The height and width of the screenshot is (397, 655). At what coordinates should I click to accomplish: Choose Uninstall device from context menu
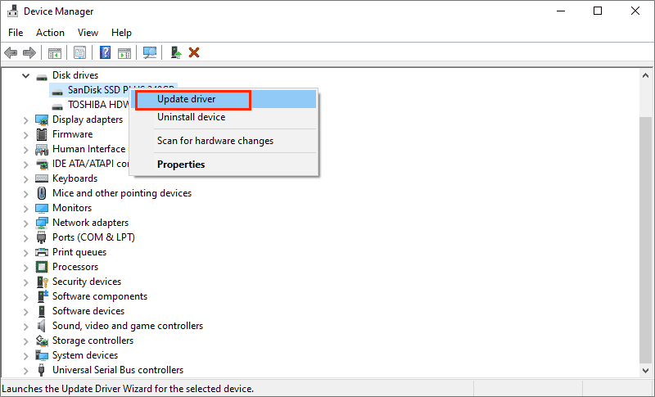tap(224, 117)
